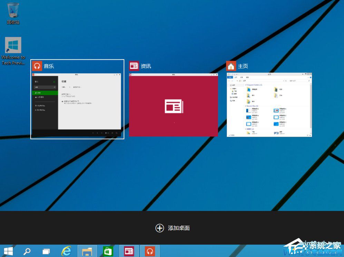This screenshot has width=344, height=257.
Task: Click the Task View icon on the taskbar
Action: click(45, 251)
